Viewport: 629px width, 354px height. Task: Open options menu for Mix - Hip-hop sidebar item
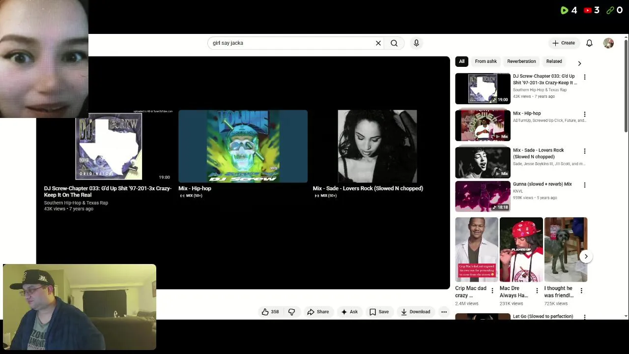(x=585, y=114)
